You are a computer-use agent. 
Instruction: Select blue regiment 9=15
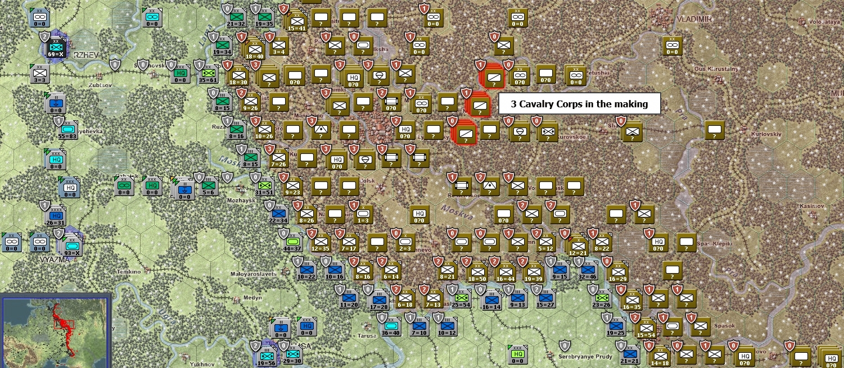tap(559, 270)
